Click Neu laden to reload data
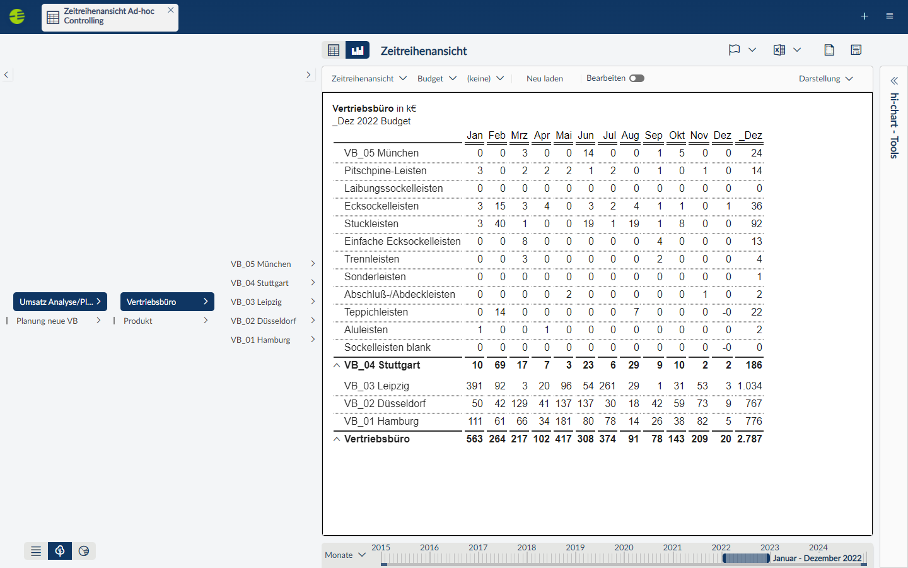The height and width of the screenshot is (568, 908). (544, 78)
